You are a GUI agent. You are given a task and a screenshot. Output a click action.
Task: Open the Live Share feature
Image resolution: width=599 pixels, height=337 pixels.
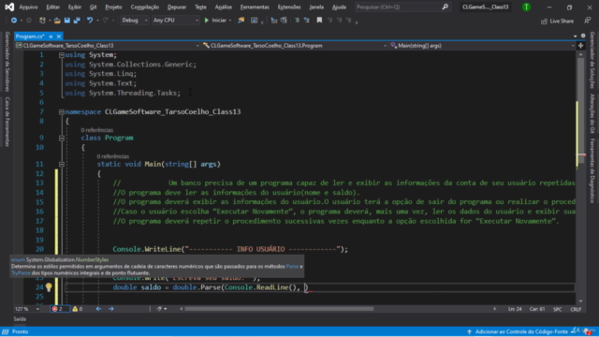point(558,21)
